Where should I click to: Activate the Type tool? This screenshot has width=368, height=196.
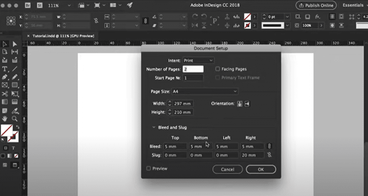coord(4,69)
